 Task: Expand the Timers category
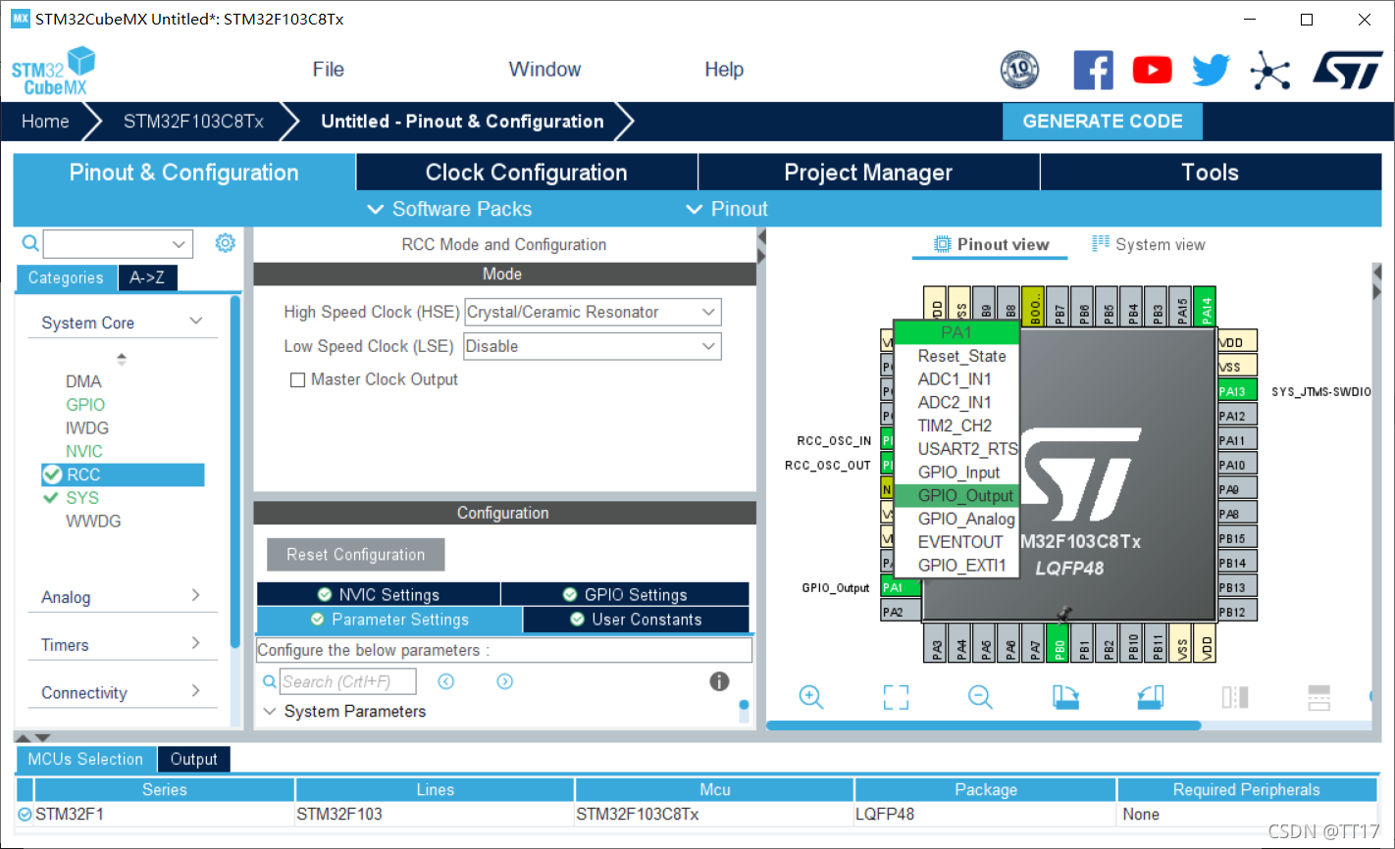(196, 643)
